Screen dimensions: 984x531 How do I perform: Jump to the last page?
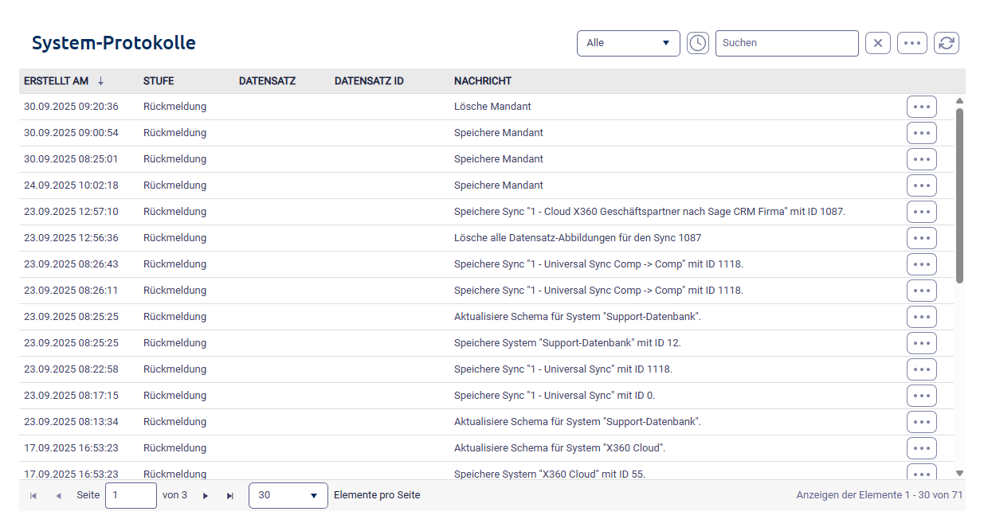click(x=230, y=496)
